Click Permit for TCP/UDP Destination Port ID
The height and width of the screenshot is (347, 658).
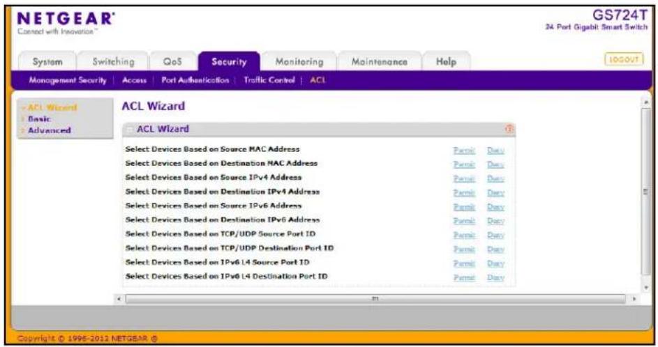464,249
